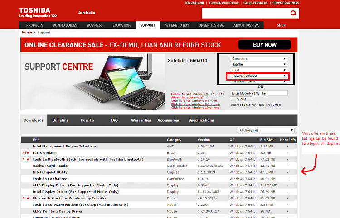The height and width of the screenshot is (218, 340).
Task: Open the Realtek Card Reader download
Action: [50, 166]
